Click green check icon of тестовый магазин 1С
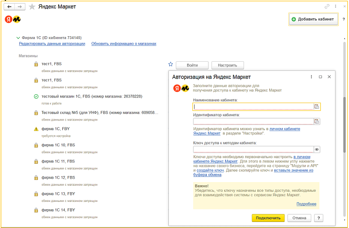Screen dimensions: 349x228 click(x=36, y=97)
